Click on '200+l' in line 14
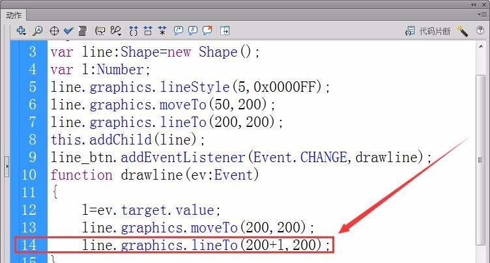The image size is (490, 263). click(x=265, y=245)
